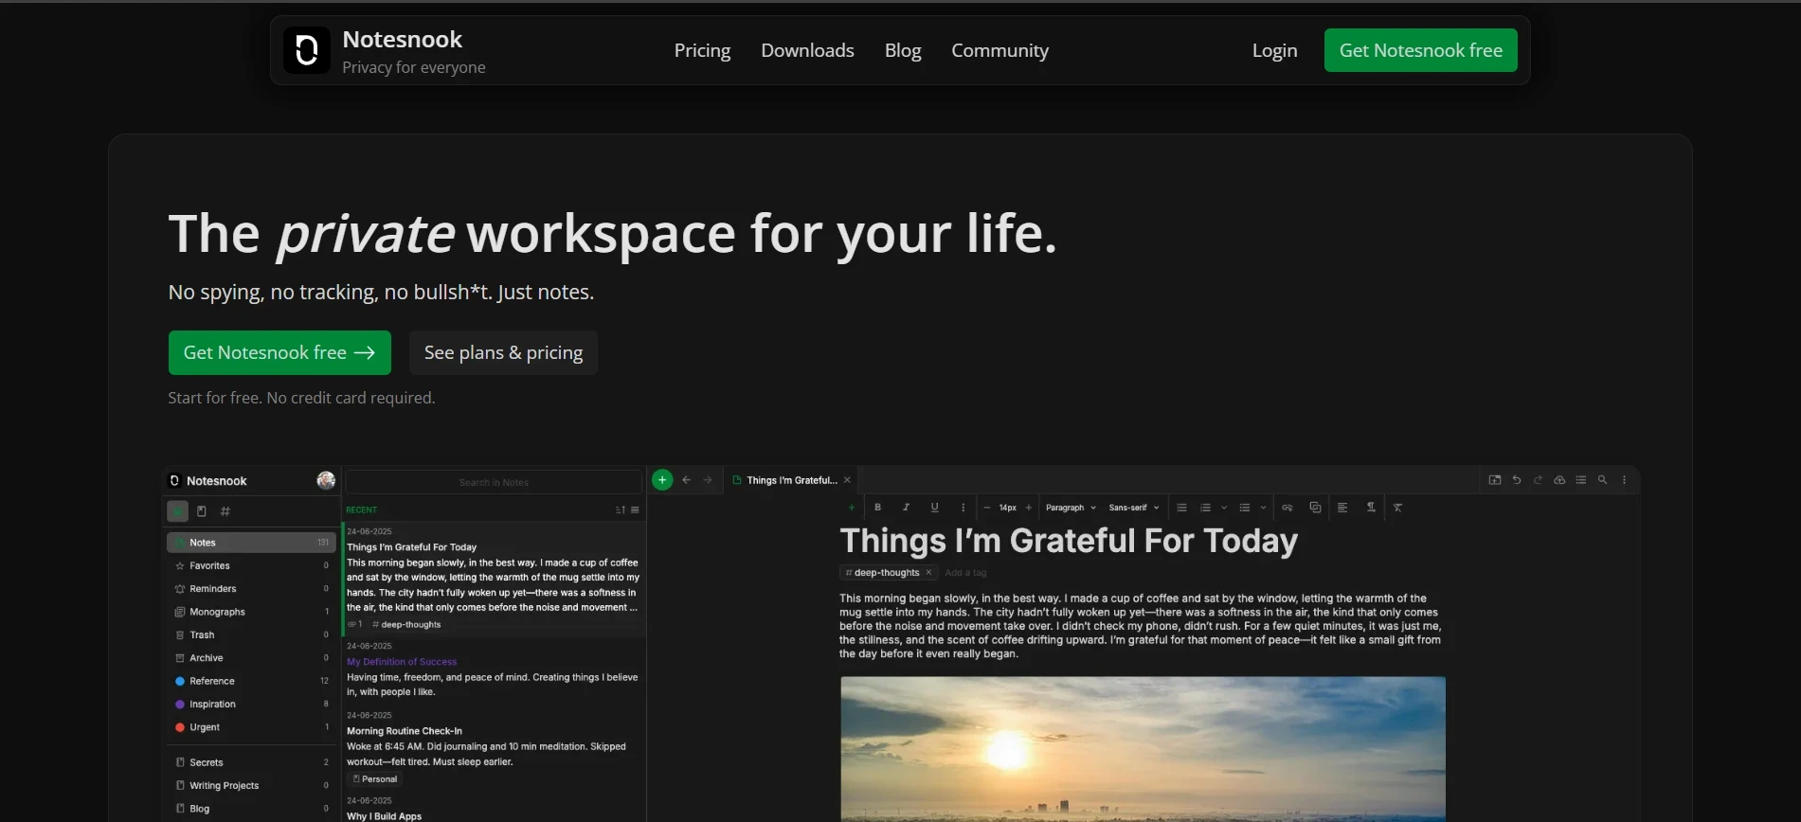Open Trash in the sidebar

tap(251, 634)
